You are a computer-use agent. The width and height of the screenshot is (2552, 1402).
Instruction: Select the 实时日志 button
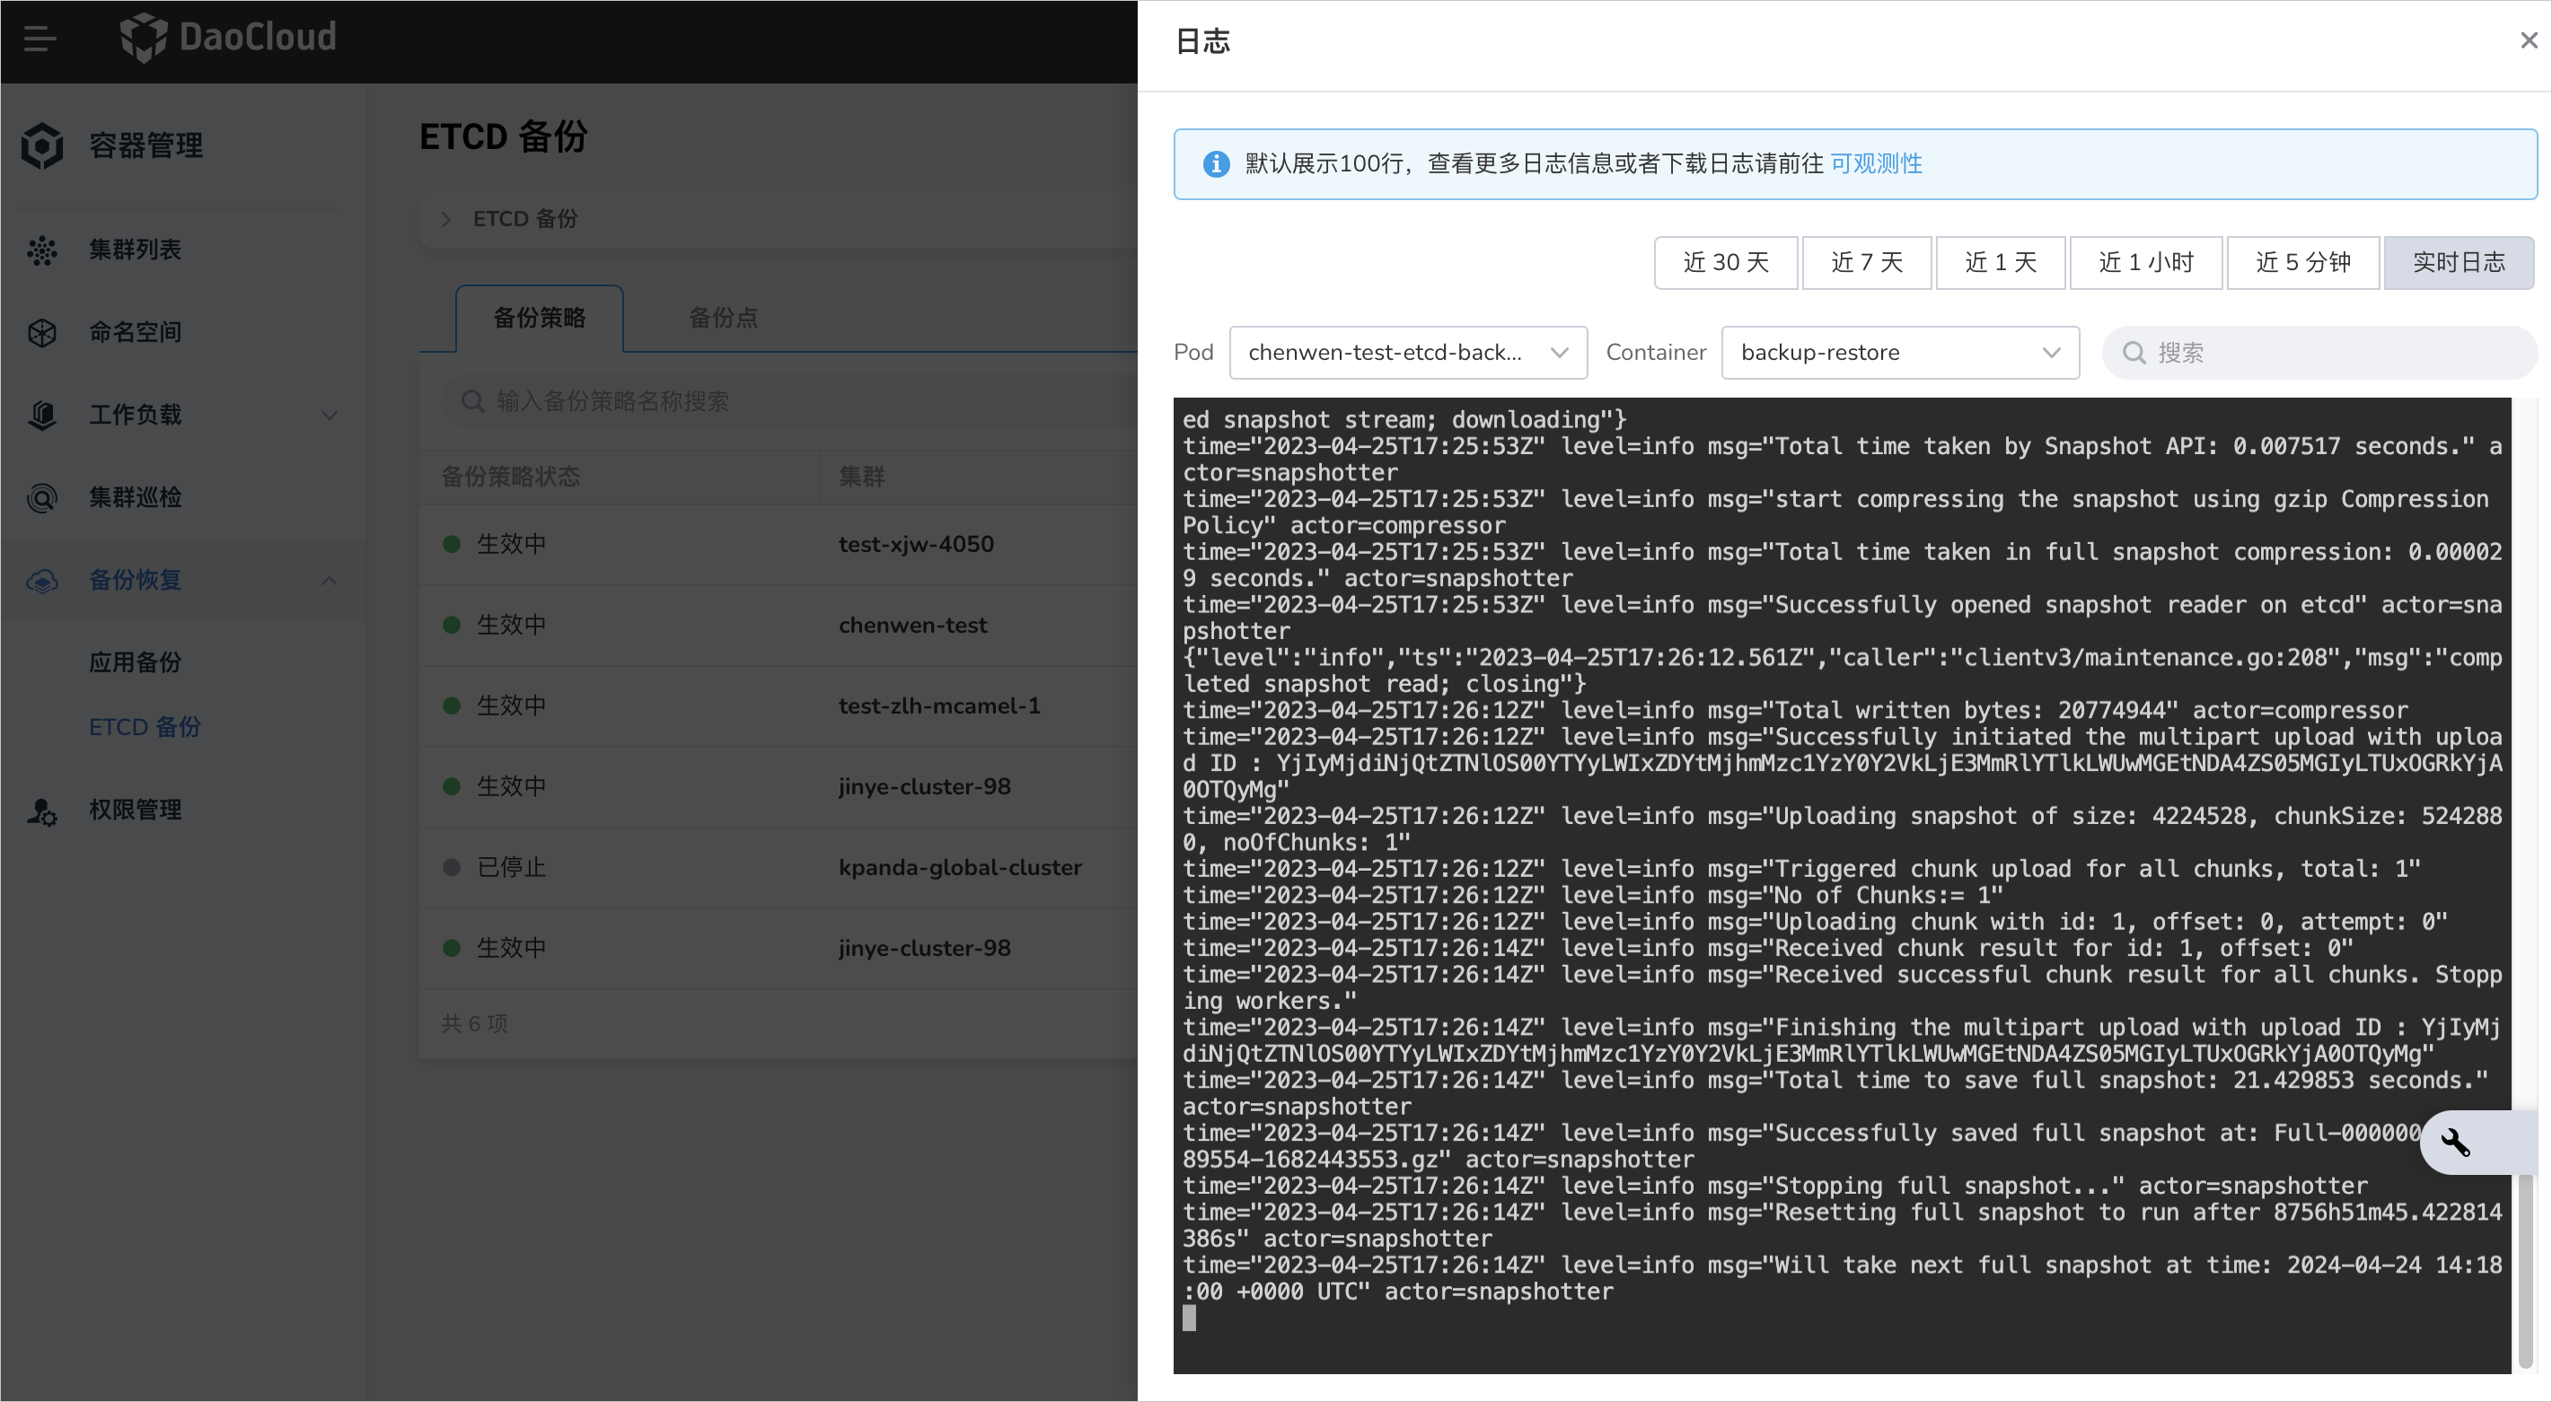point(2459,262)
